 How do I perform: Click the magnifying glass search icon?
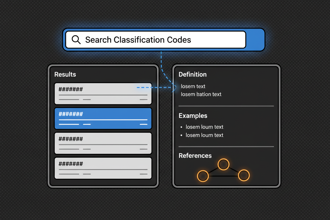point(76,40)
